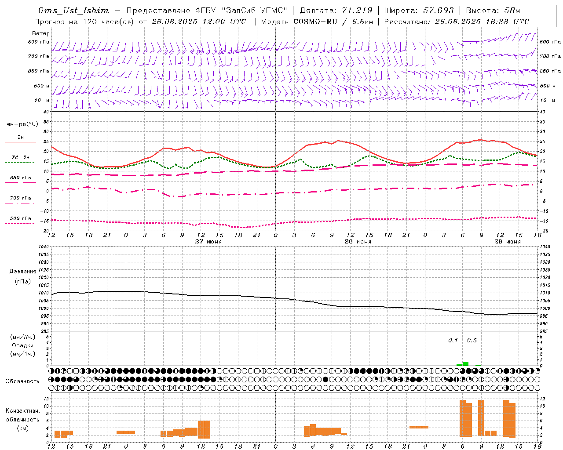This screenshot has width=563, height=450.
Task: Click the Облачность cloud cover label
Action: point(22,381)
